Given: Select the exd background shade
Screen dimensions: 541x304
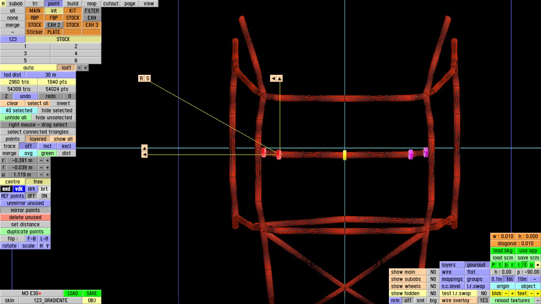Looking at the screenshot, I should coord(6,189).
